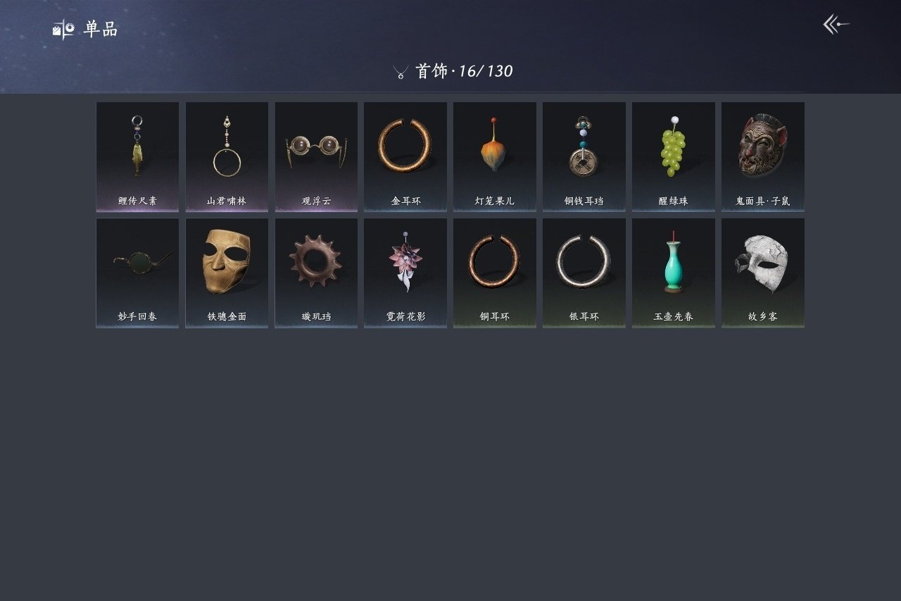This screenshot has height=601, width=901.
Task: Pick the 故乡客 white half mask
Action: coord(763,273)
